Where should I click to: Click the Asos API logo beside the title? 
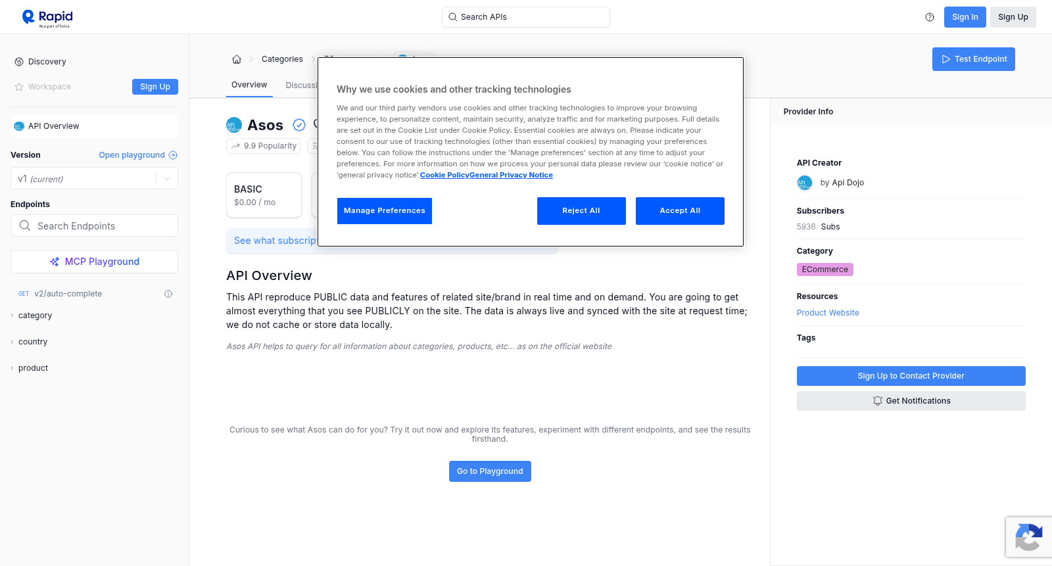(x=234, y=125)
